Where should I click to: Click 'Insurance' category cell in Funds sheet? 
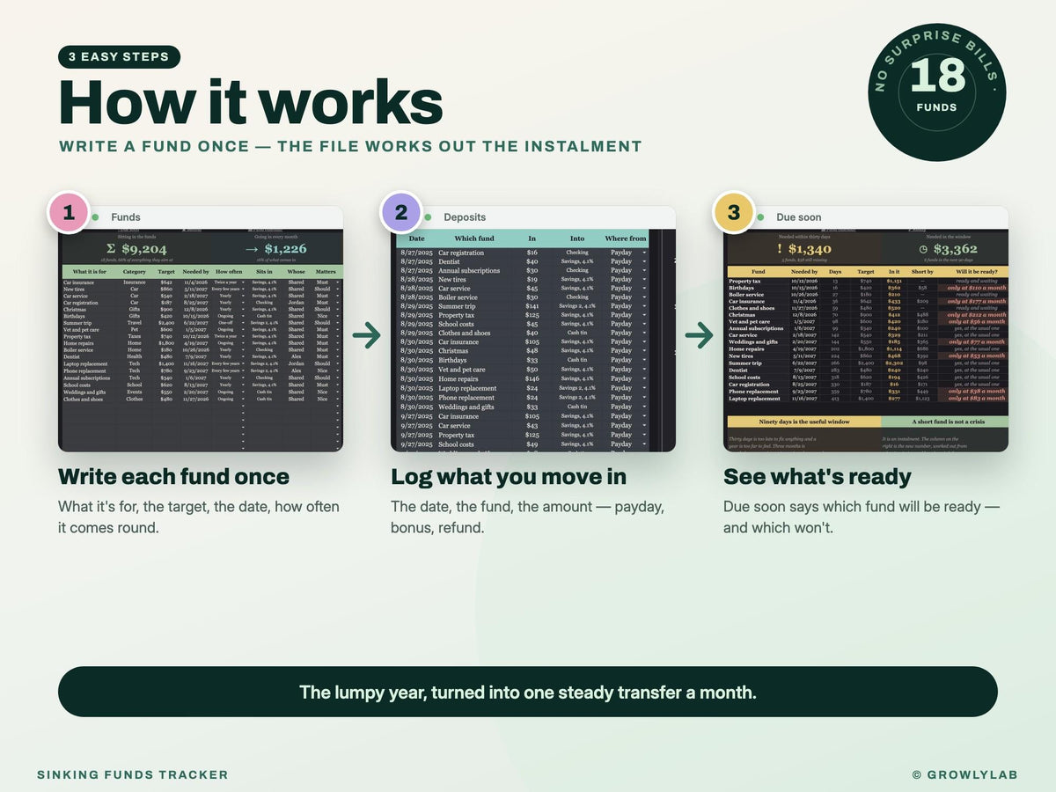point(135,282)
